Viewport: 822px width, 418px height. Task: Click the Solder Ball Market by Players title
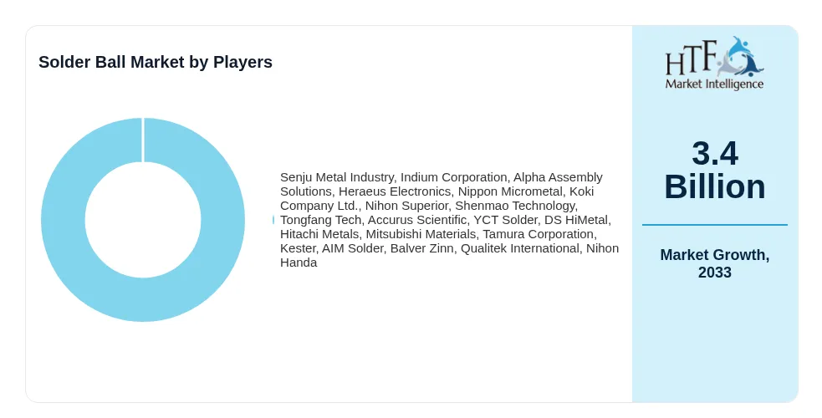(156, 62)
